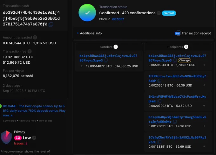The image size is (216, 155).
Task: Follow arrow for 0.00193031 BTC output
Action: click(x=204, y=126)
